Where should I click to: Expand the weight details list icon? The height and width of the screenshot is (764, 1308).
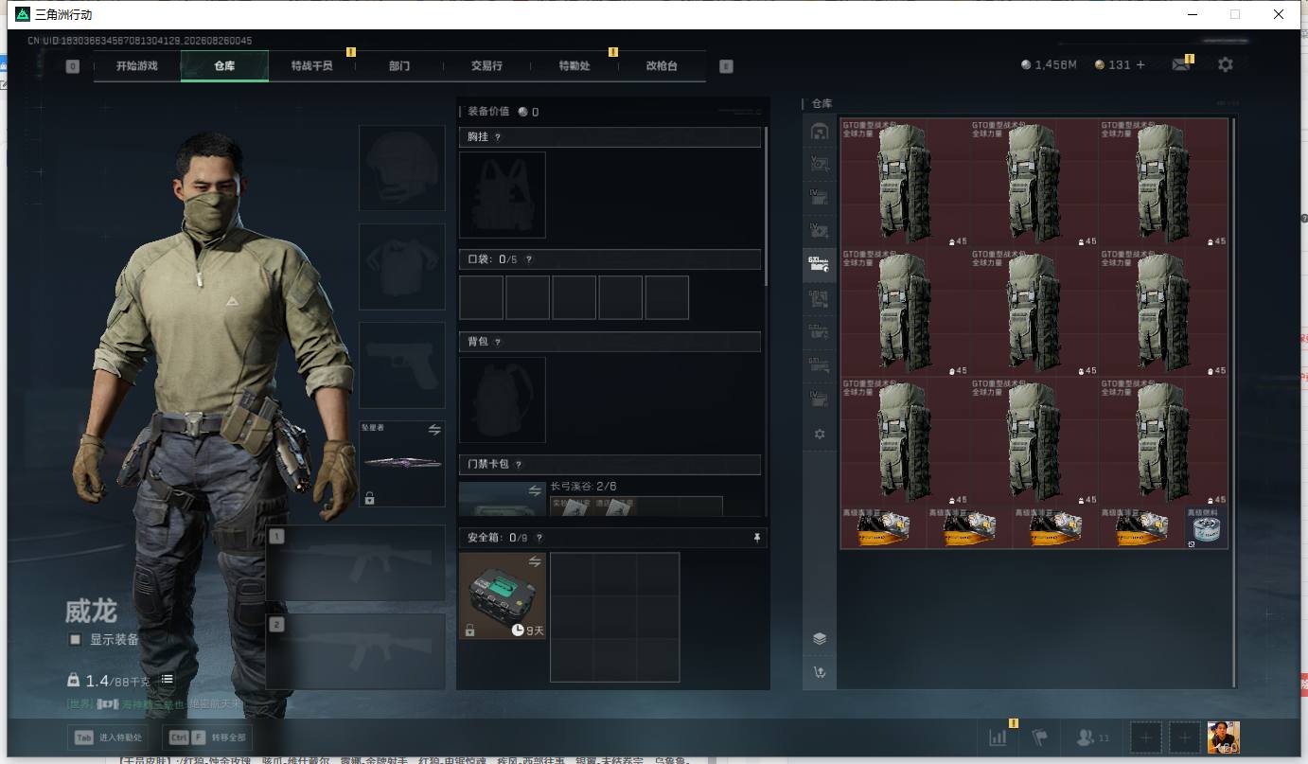point(167,679)
